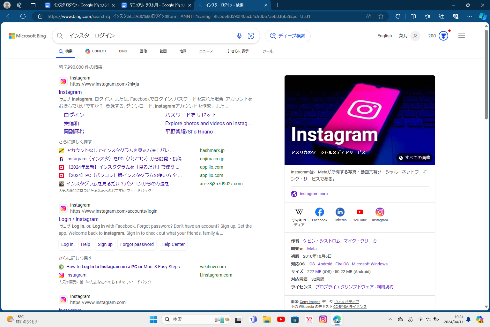Viewport: 490px width, 327px height.
Task: Open YouTube app from Windows taskbar
Action: click(x=281, y=319)
